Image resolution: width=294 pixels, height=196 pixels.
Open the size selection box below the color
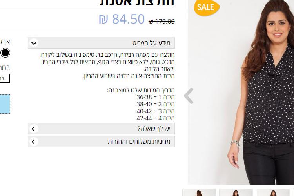click(4, 78)
